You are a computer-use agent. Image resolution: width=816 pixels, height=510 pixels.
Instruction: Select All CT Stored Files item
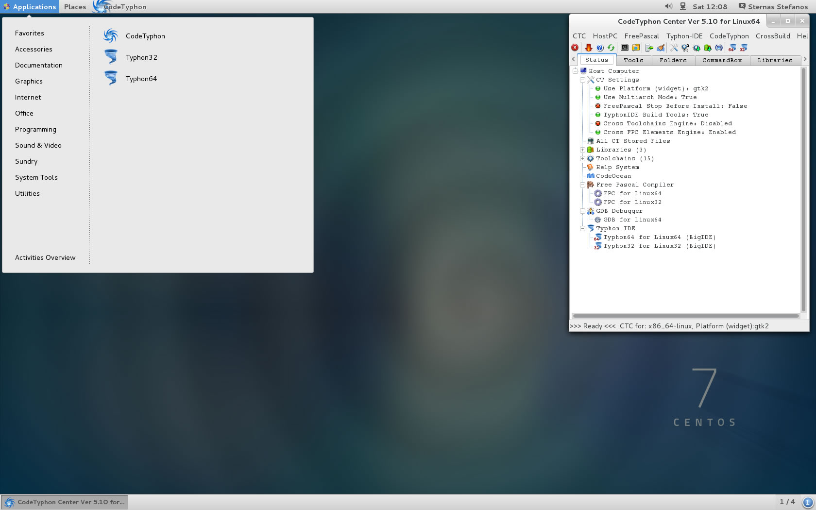(x=633, y=141)
